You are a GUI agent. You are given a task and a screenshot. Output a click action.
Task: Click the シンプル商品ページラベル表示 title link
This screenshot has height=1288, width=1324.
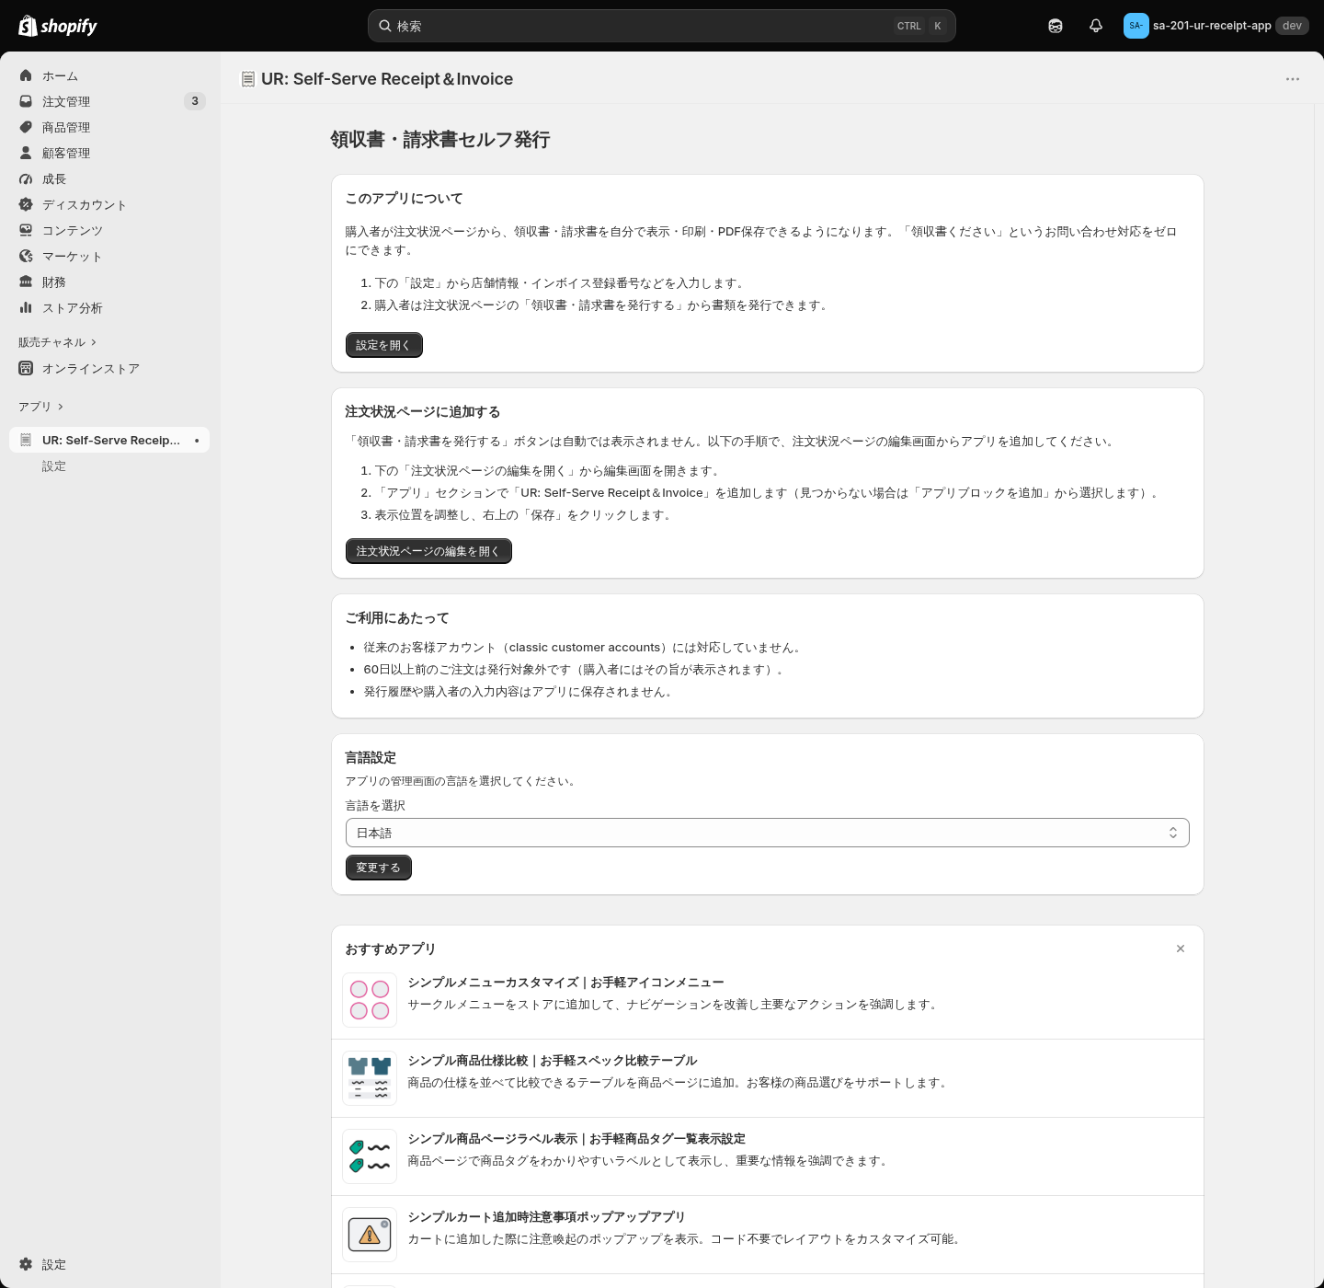(576, 1138)
